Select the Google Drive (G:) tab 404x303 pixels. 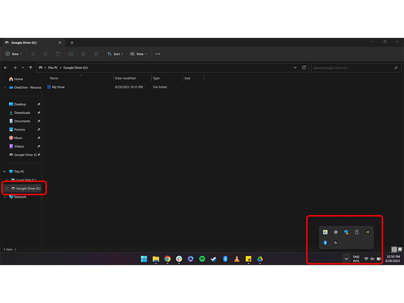pos(33,42)
